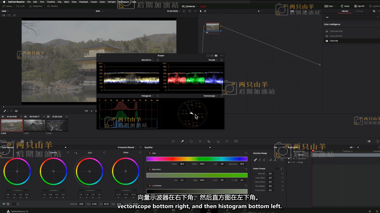Toggle the Nodes panel button

(345, 6)
